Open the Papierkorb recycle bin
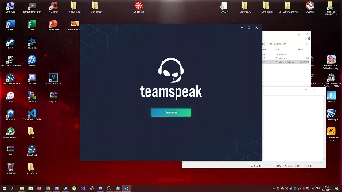 click(x=10, y=169)
